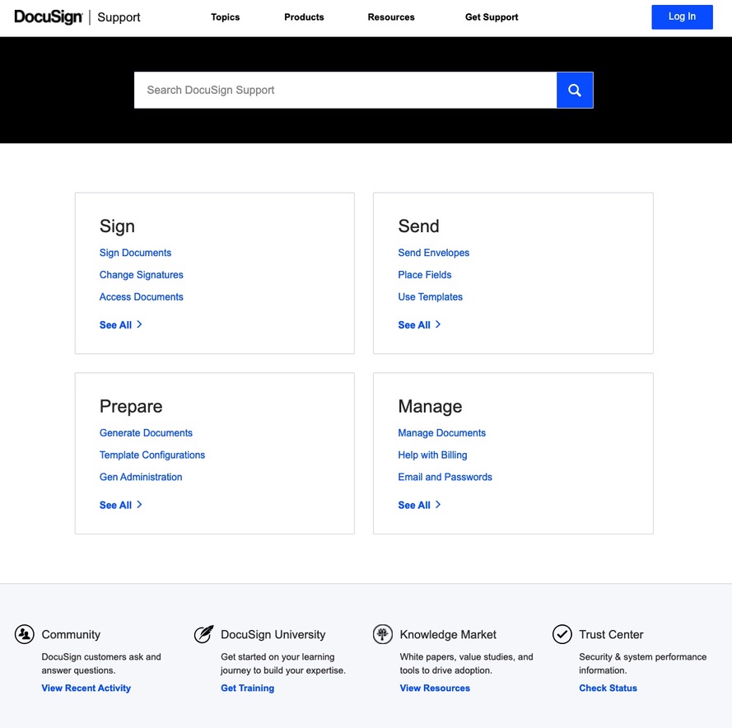Open the Get Support menu
The height and width of the screenshot is (728, 732).
pyautogui.click(x=492, y=17)
